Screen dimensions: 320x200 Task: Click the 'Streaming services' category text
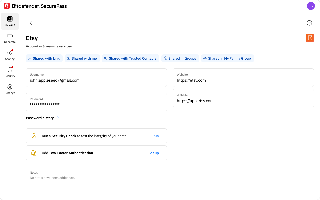coord(57,46)
